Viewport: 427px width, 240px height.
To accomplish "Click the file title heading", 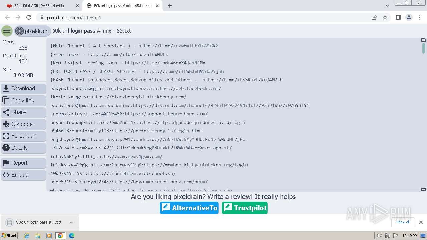I will point(92,31).
